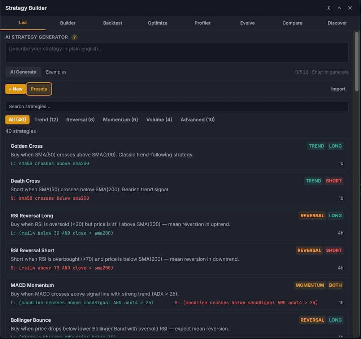Focus the Search strategies field

[177, 107]
